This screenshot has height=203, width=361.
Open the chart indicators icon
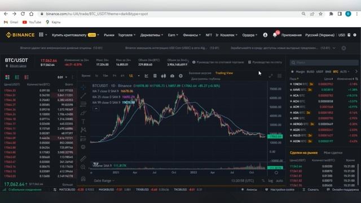pos(147,76)
